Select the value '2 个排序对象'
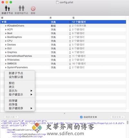 point(79,26)
